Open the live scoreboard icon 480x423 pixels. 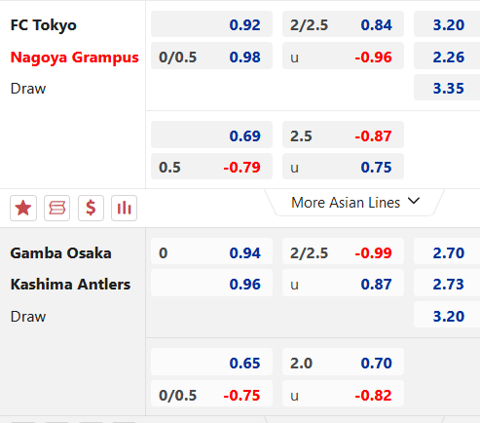[x=57, y=208]
